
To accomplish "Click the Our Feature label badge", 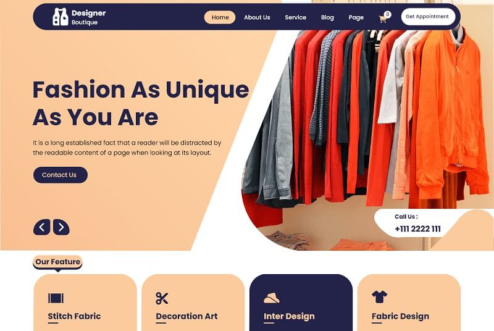I will tap(57, 262).
